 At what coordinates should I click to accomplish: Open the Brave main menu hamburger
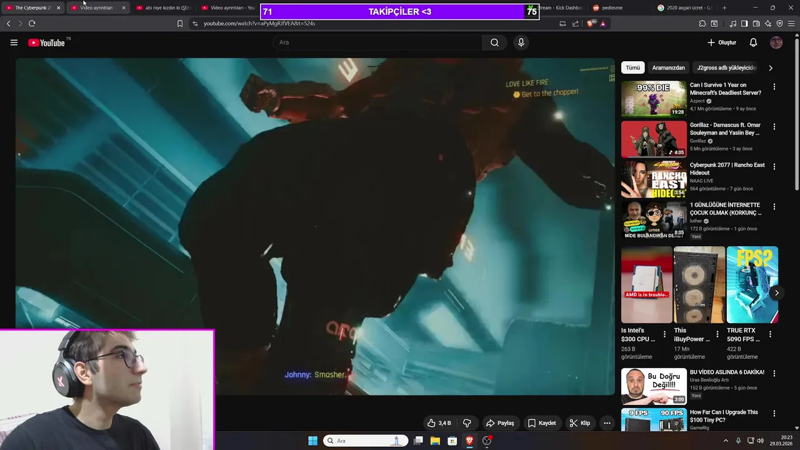[791, 24]
